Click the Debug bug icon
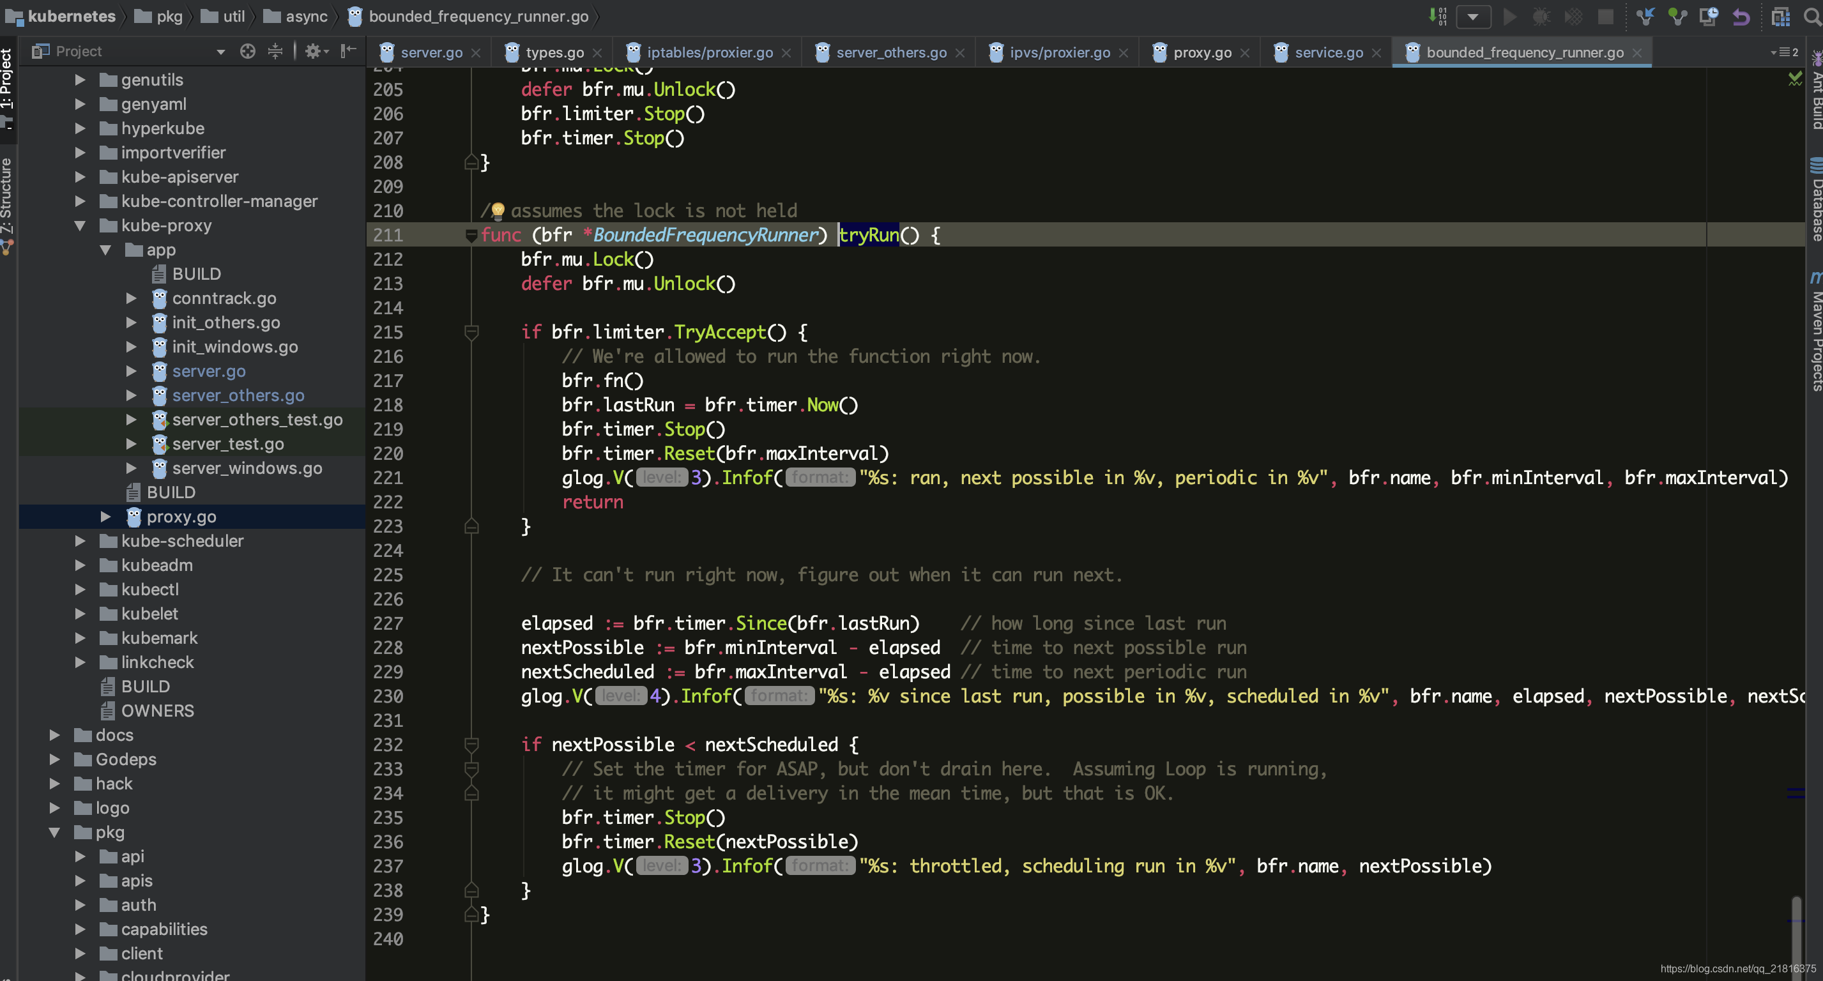 1541,16
